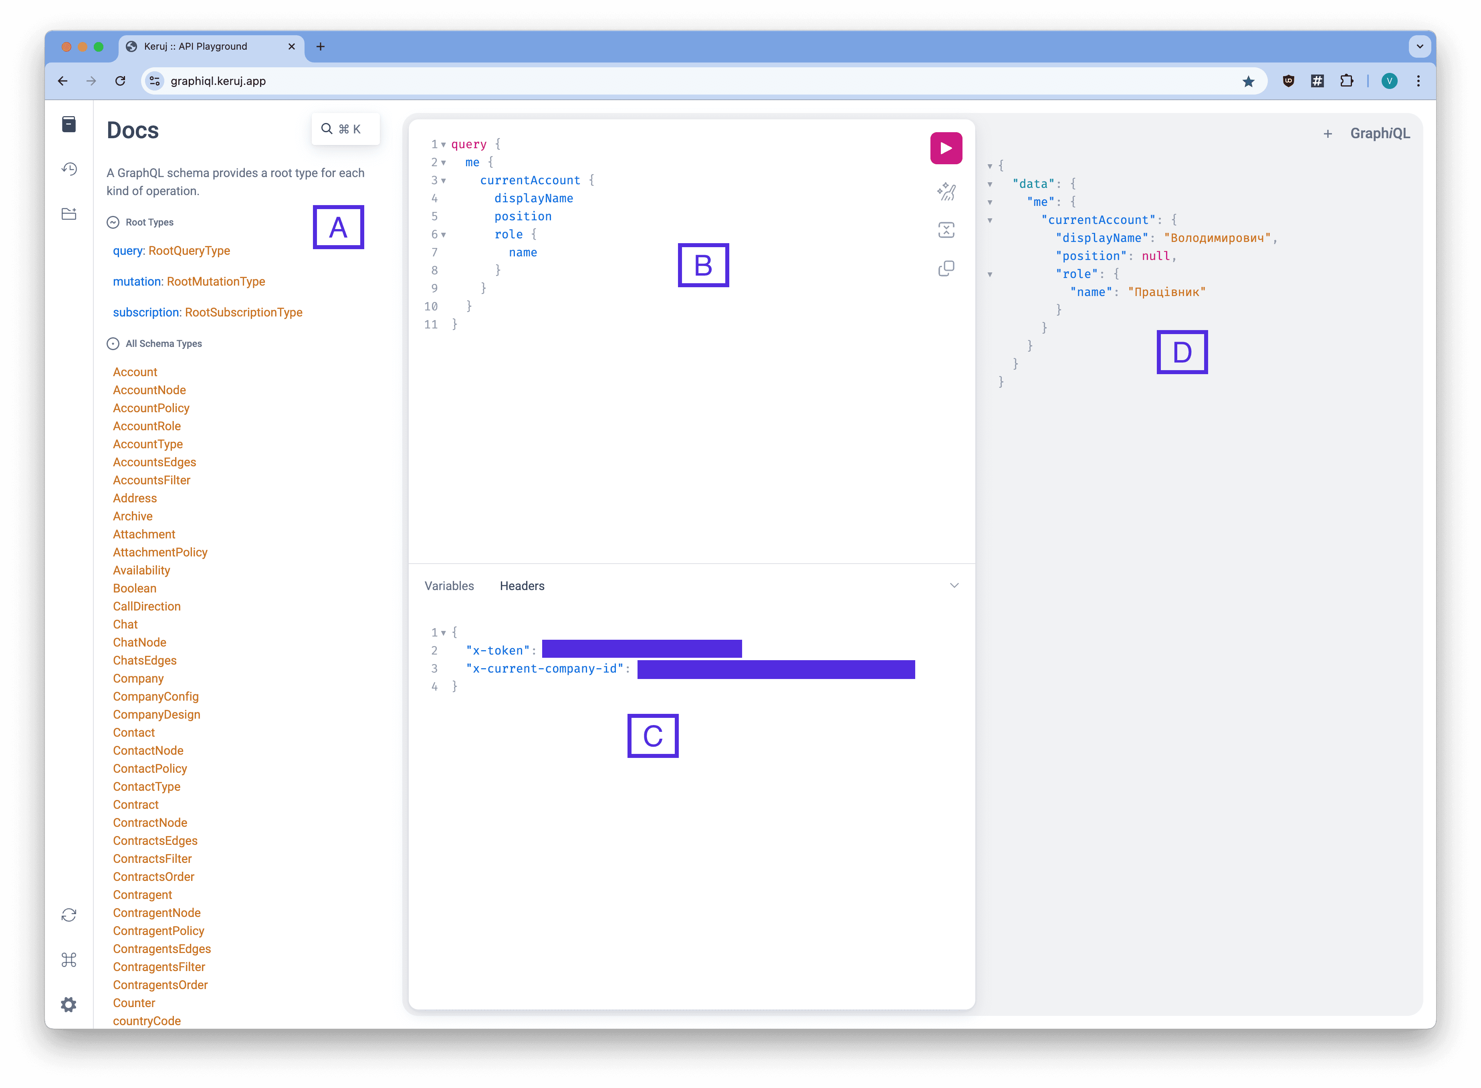The height and width of the screenshot is (1088, 1481).
Task: Fold the me block on line 2
Action: click(443, 163)
